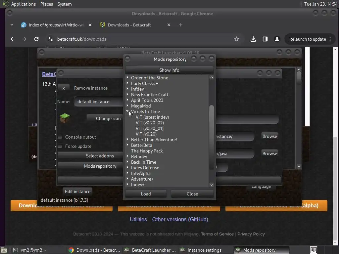Expand Order of the Stone entry

pyautogui.click(x=127, y=77)
